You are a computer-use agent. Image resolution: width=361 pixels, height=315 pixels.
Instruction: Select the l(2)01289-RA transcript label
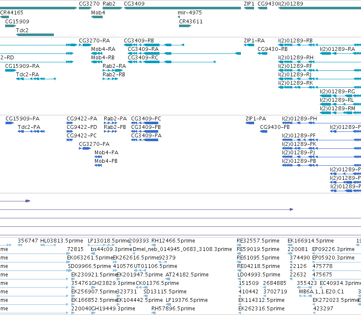(338, 49)
